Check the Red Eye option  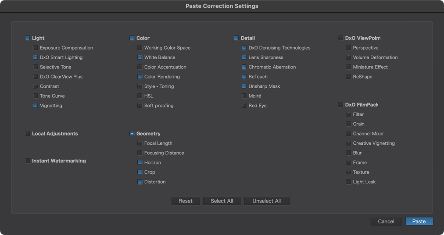click(244, 106)
